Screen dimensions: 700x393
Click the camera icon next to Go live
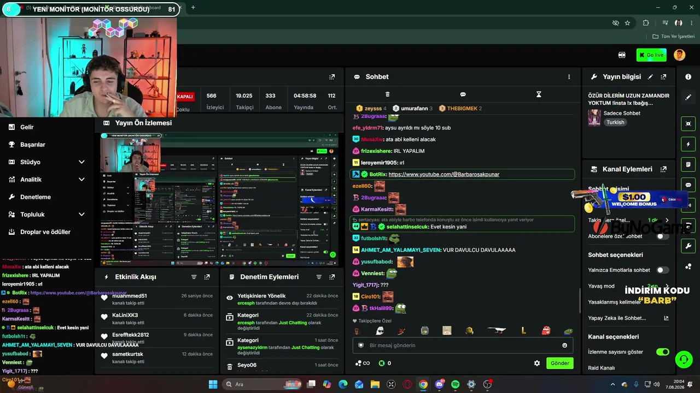622,55
